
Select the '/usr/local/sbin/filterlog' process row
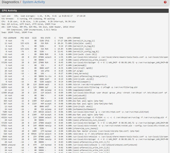pos(69,87)
